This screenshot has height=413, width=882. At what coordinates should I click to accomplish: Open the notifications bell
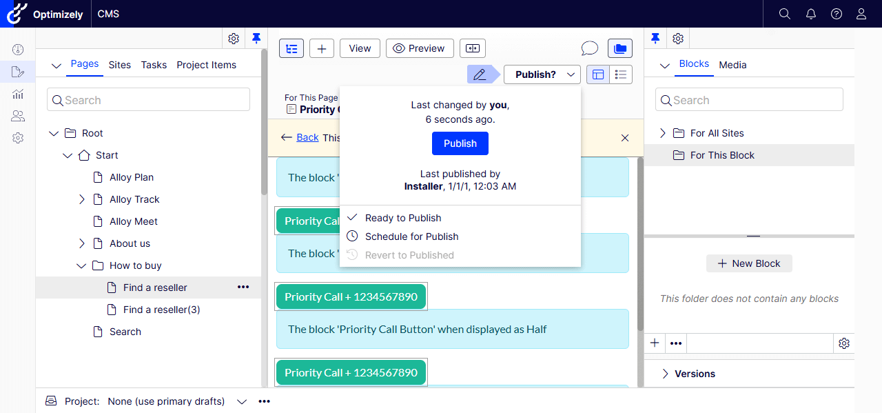pos(810,14)
